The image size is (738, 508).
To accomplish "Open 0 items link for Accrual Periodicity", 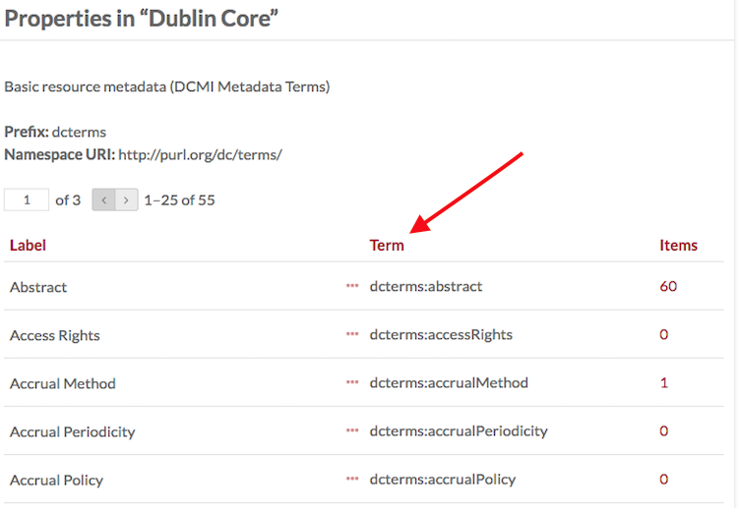I will click(663, 431).
